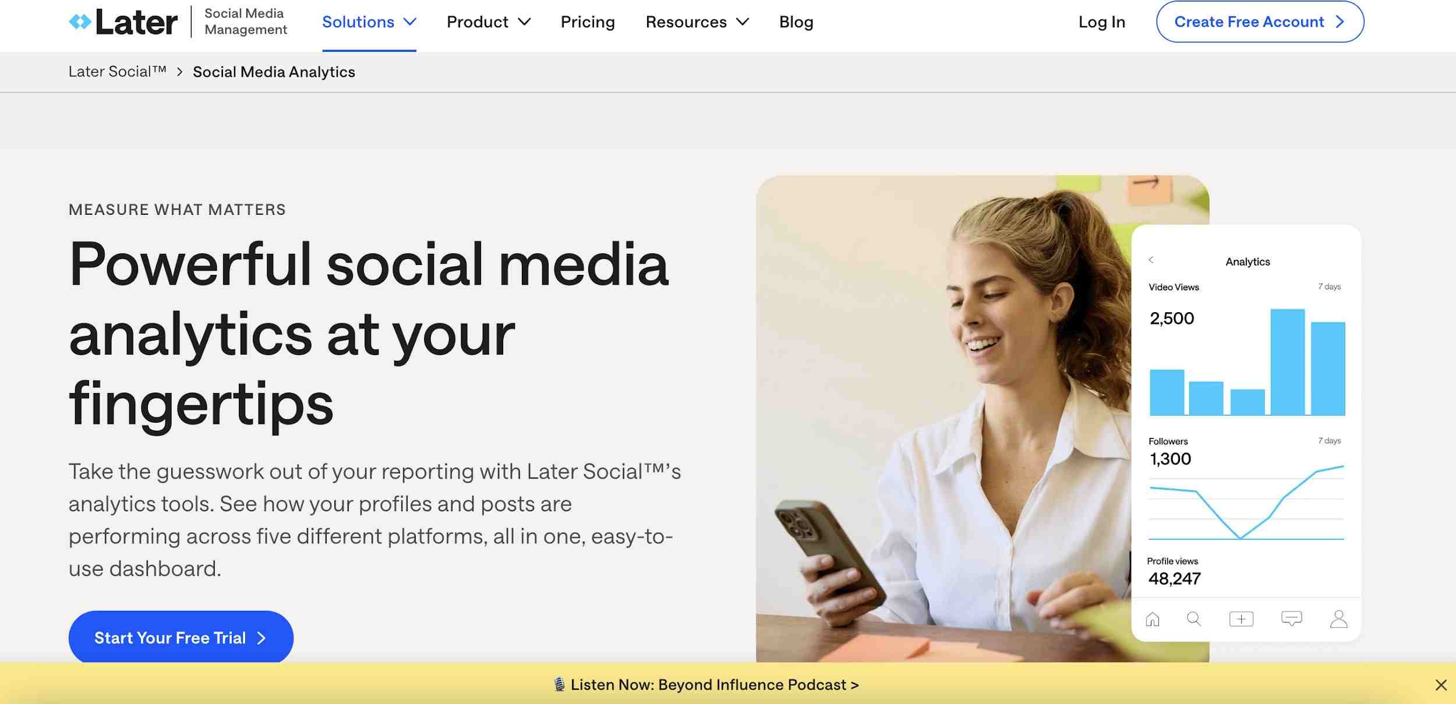Click the back arrow in Analytics card
This screenshot has width=1456, height=704.
click(1151, 260)
